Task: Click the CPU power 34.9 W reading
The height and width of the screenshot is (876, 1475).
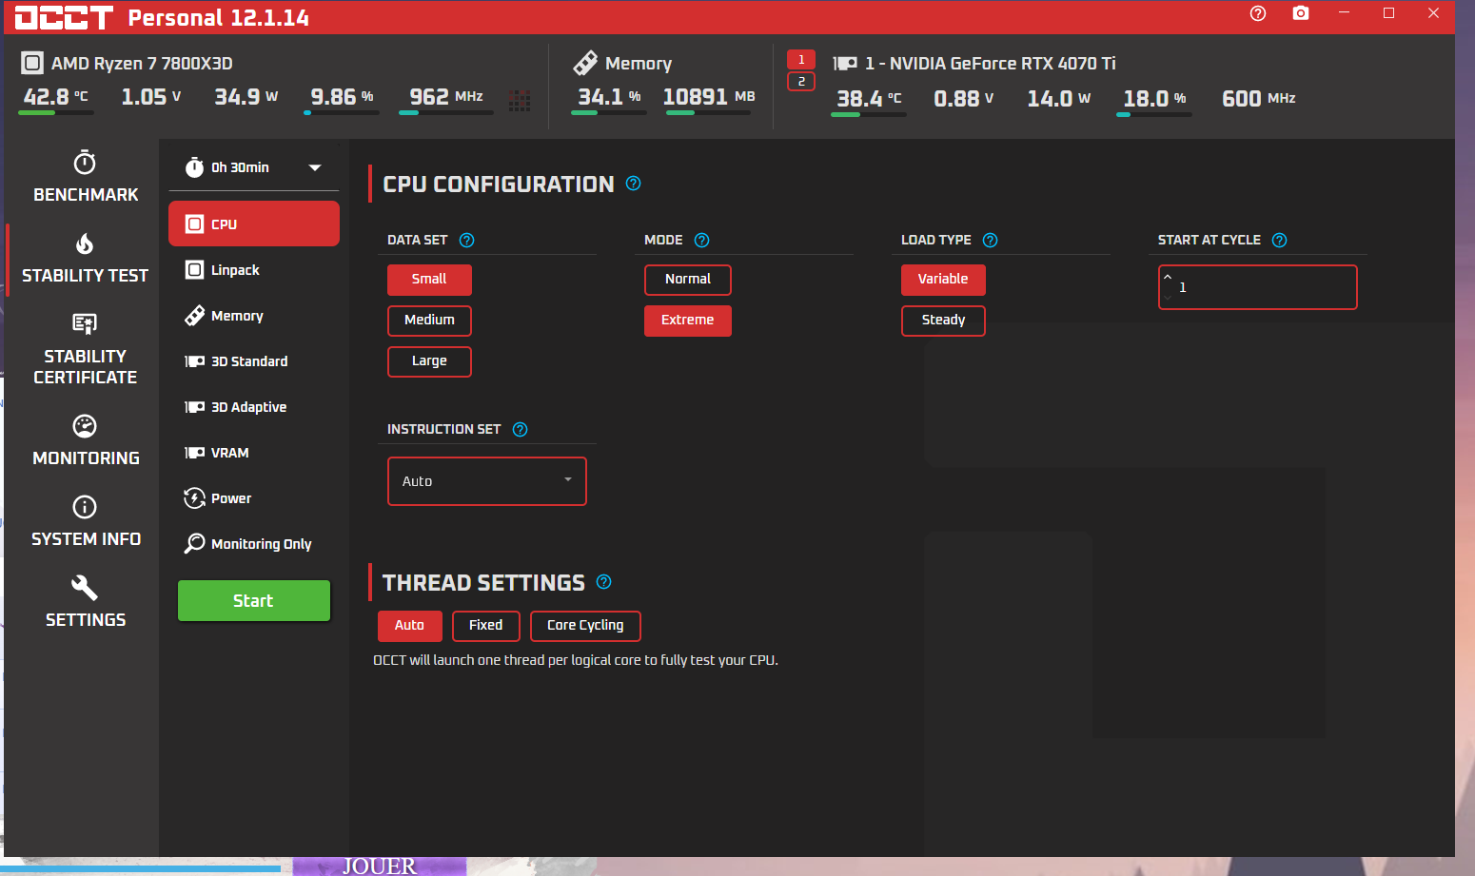Action: pos(246,97)
